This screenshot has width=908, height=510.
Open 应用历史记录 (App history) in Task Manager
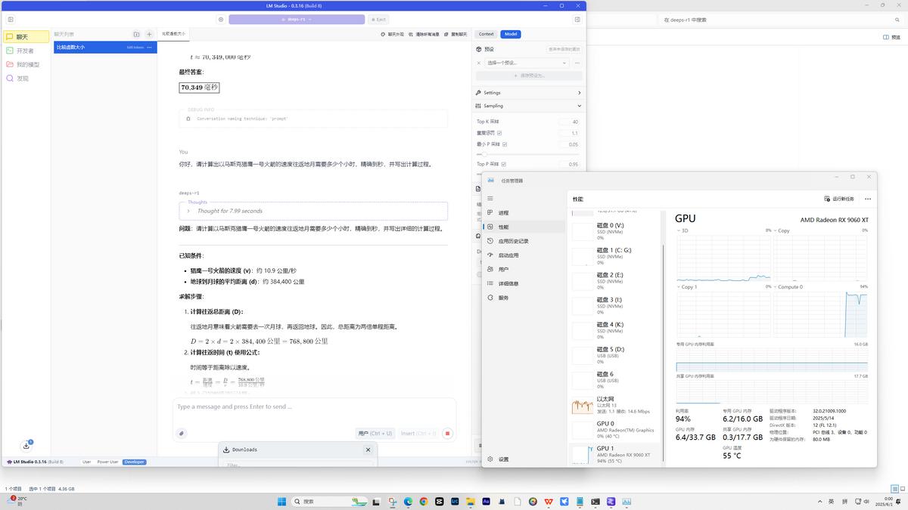coord(524,241)
